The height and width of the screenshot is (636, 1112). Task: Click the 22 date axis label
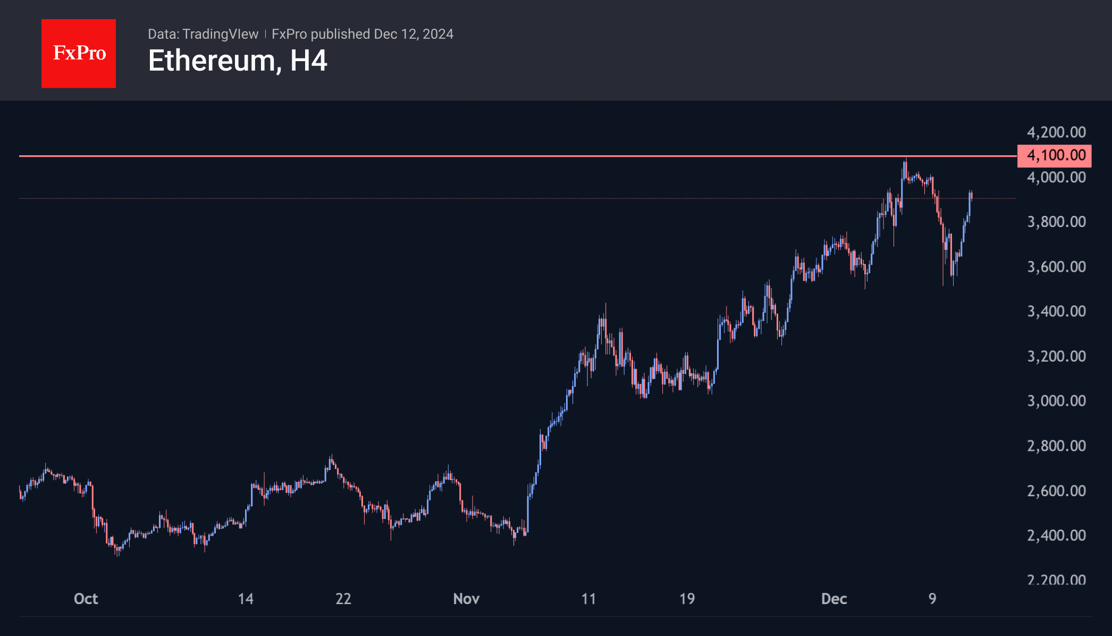(343, 599)
